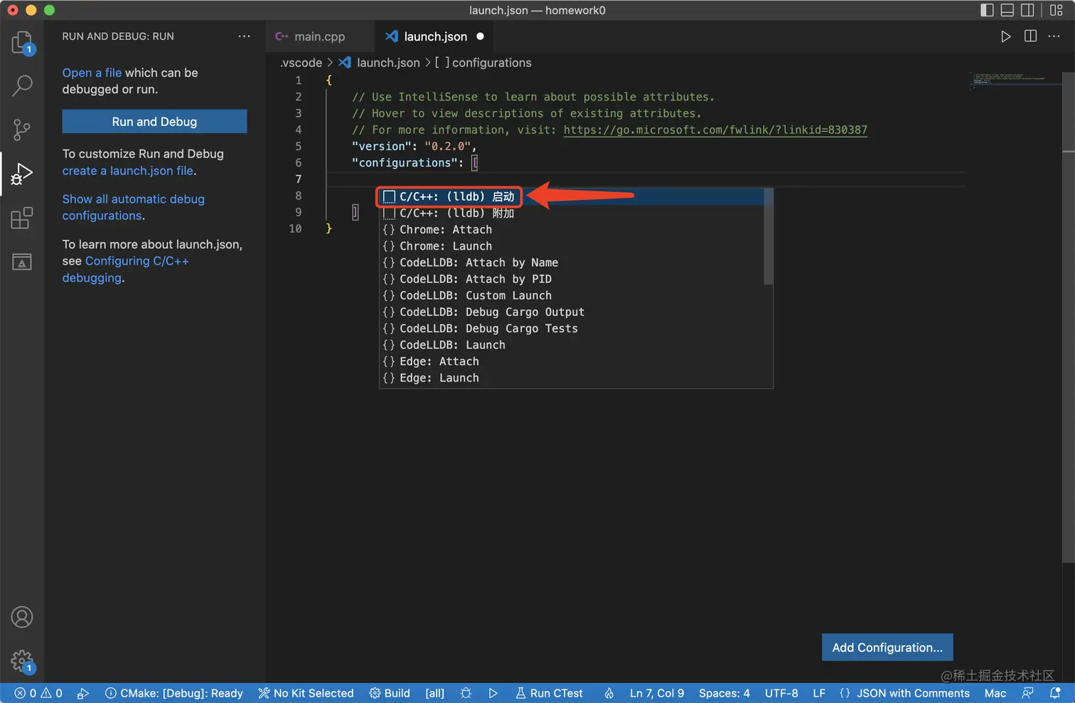This screenshot has height=703, width=1075.
Task: Split the editor right
Action: point(1030,36)
